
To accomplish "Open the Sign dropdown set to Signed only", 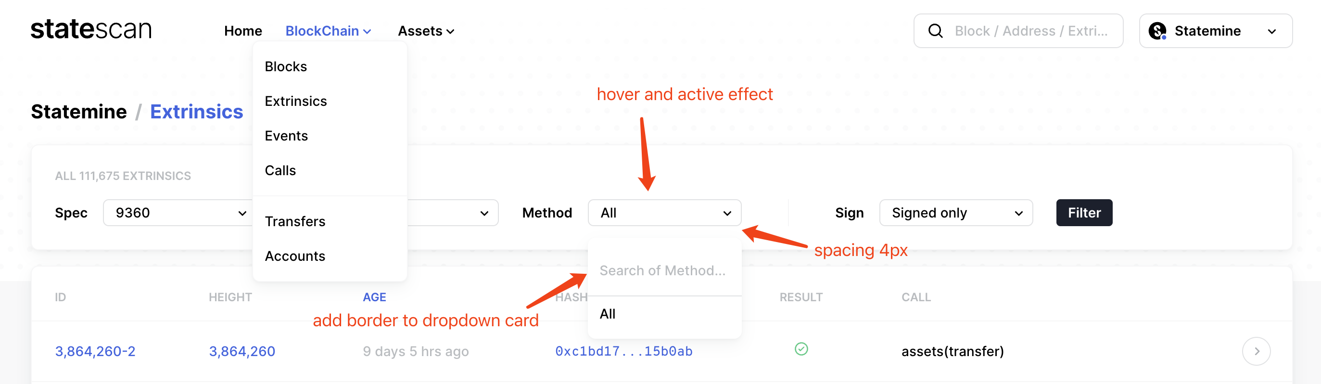I will coord(955,212).
